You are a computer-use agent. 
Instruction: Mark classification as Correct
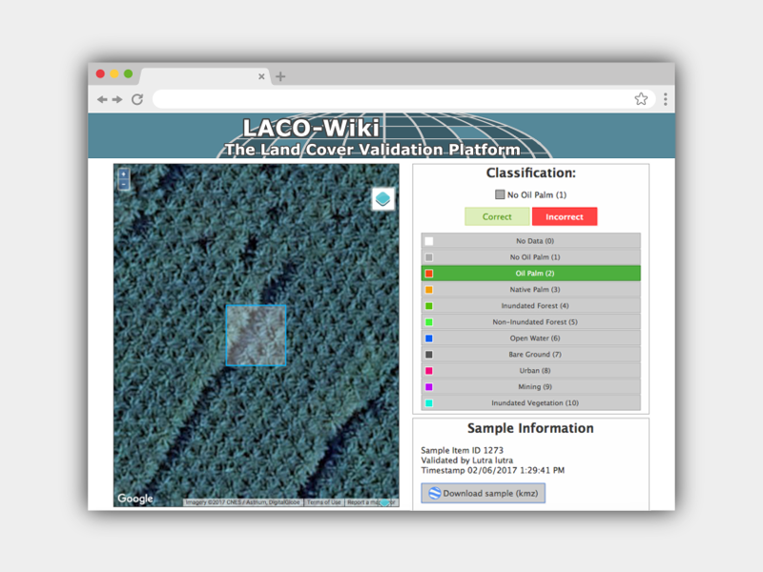[497, 217]
